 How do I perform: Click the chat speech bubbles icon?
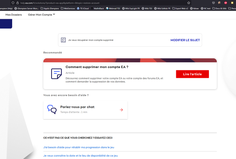tap(52, 110)
